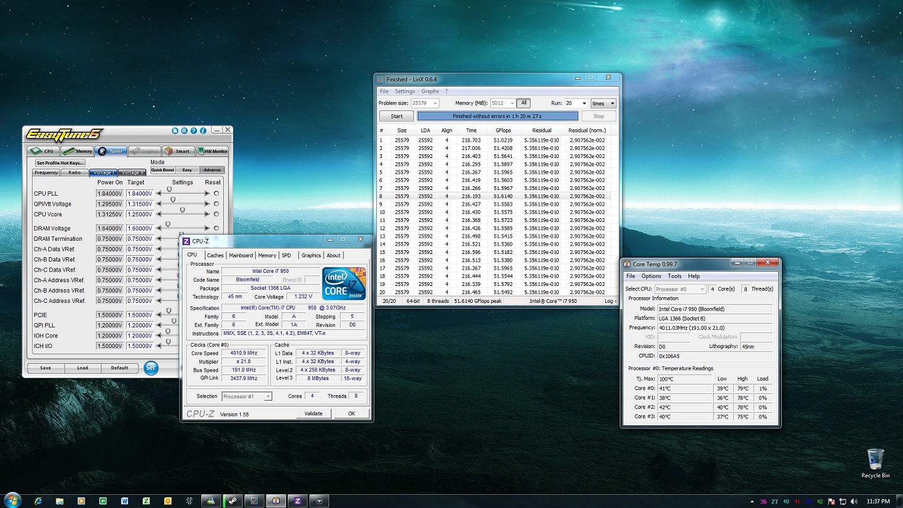Click the CPU Vcore voltage slider thumb
The width and height of the screenshot is (903, 508).
click(x=182, y=210)
